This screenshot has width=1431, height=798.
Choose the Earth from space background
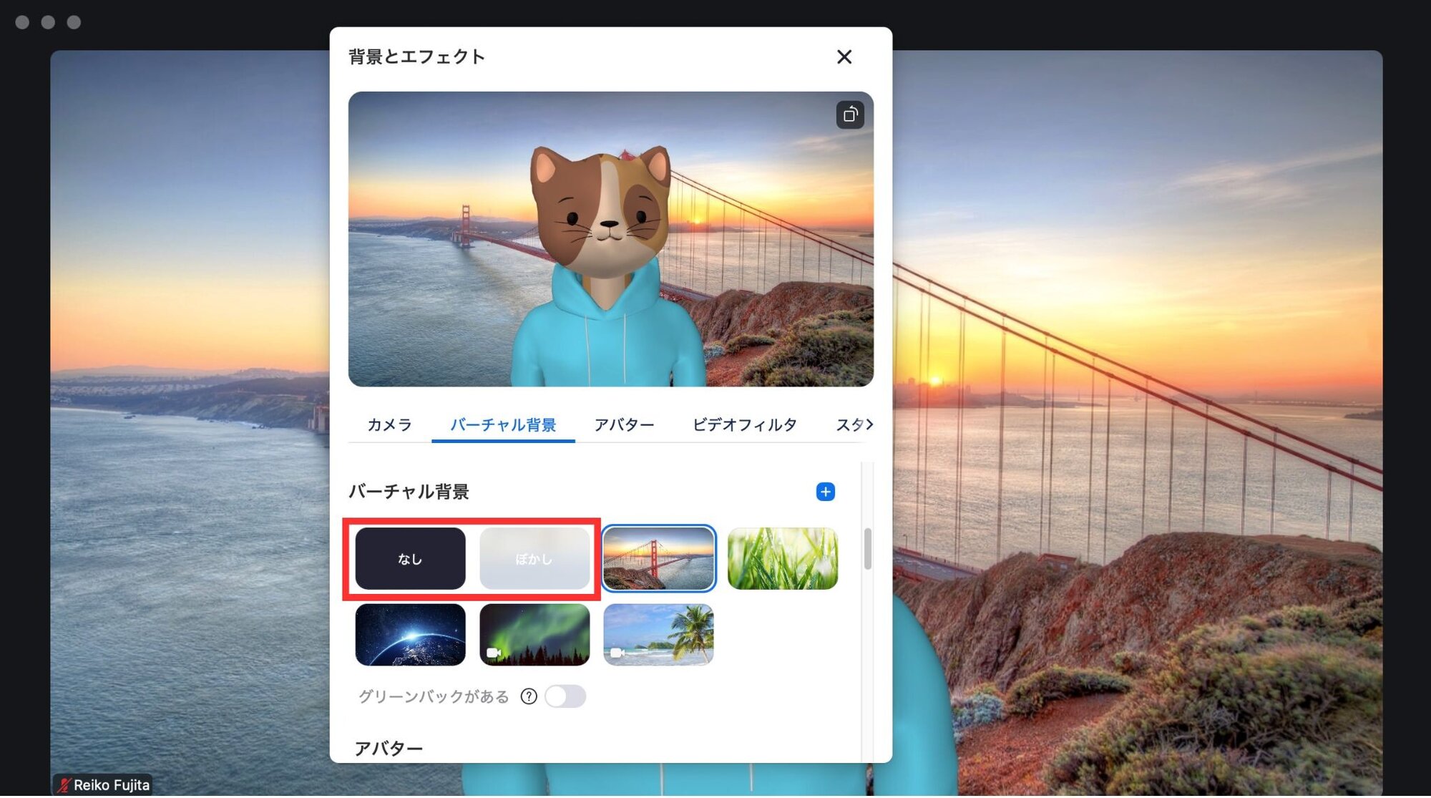click(x=410, y=635)
